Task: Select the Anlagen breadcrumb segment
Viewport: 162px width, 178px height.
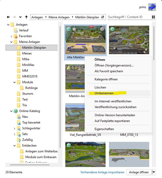Action: [x=37, y=17]
